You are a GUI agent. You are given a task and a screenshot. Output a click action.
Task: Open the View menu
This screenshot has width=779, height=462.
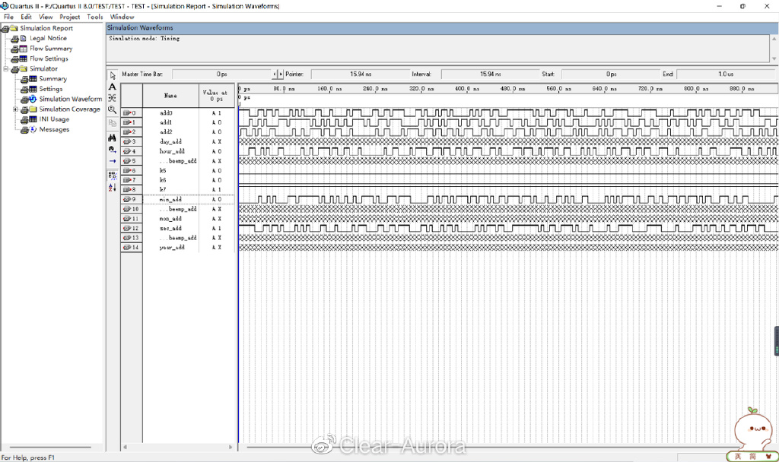pos(46,17)
